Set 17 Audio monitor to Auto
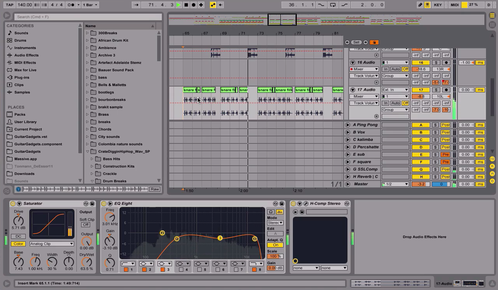 click(x=395, y=103)
